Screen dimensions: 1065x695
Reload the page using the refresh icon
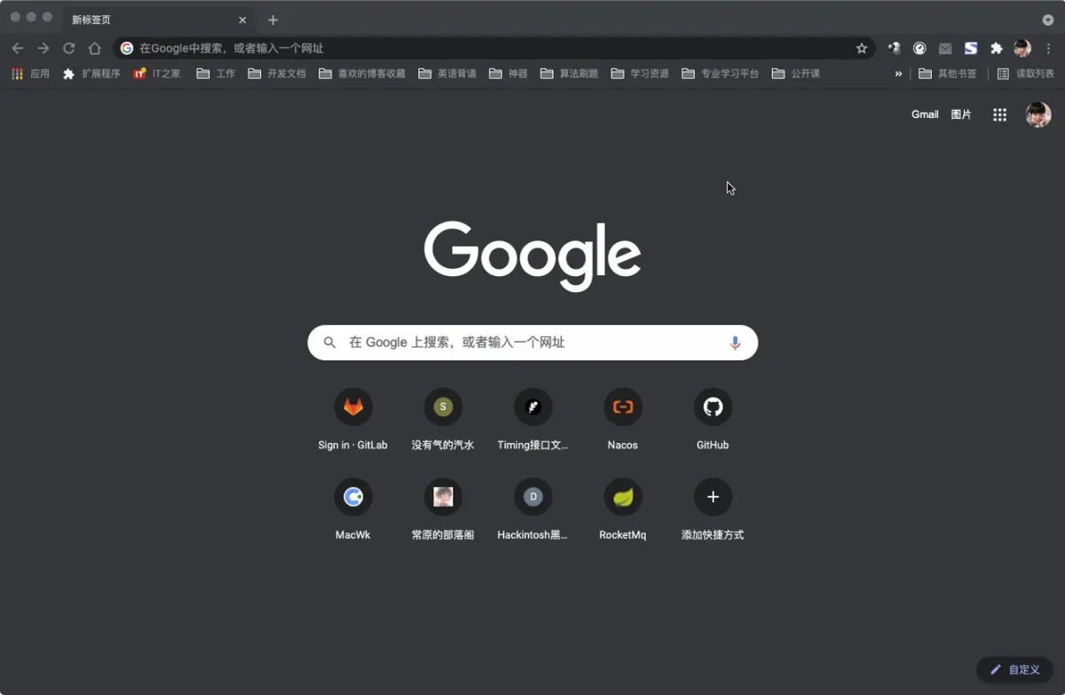point(69,49)
